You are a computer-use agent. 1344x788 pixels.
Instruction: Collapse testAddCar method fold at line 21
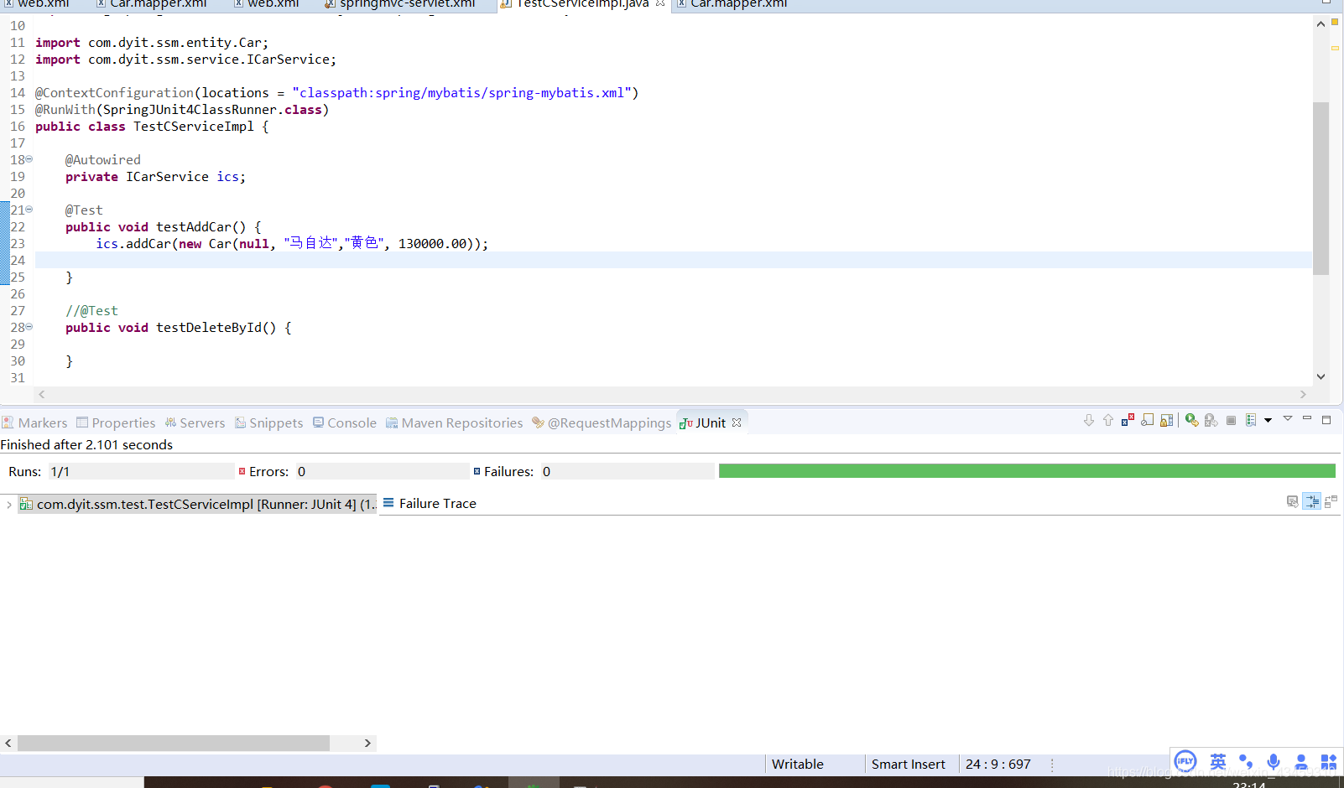tap(29, 209)
